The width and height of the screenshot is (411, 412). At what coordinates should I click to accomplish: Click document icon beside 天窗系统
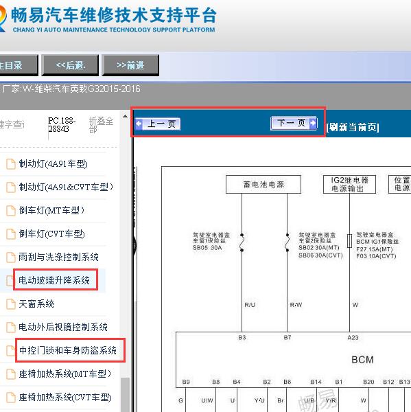(x=11, y=304)
